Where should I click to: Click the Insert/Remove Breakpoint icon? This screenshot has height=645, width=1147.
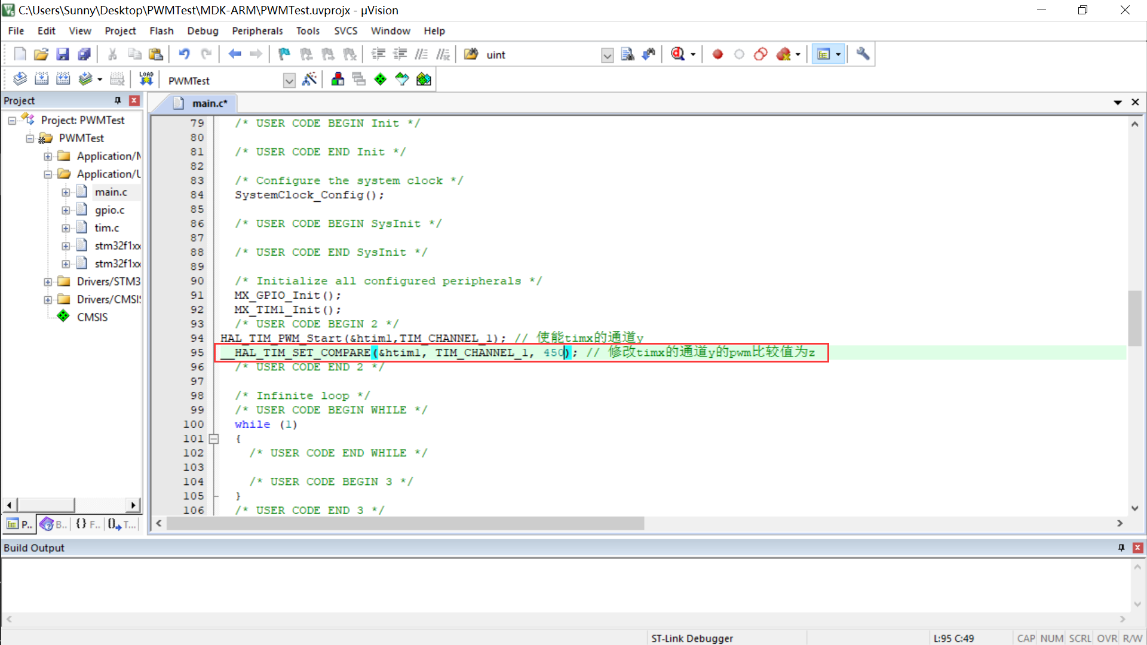pos(717,54)
